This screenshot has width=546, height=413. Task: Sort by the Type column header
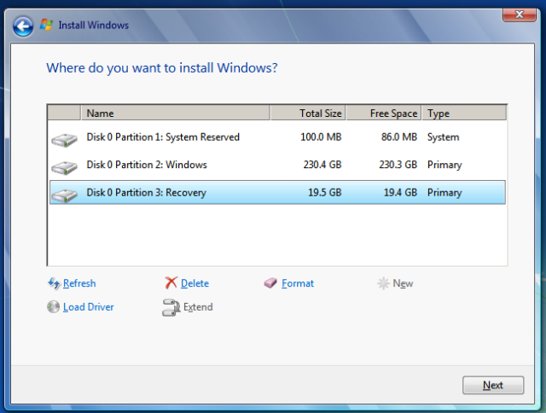click(464, 113)
